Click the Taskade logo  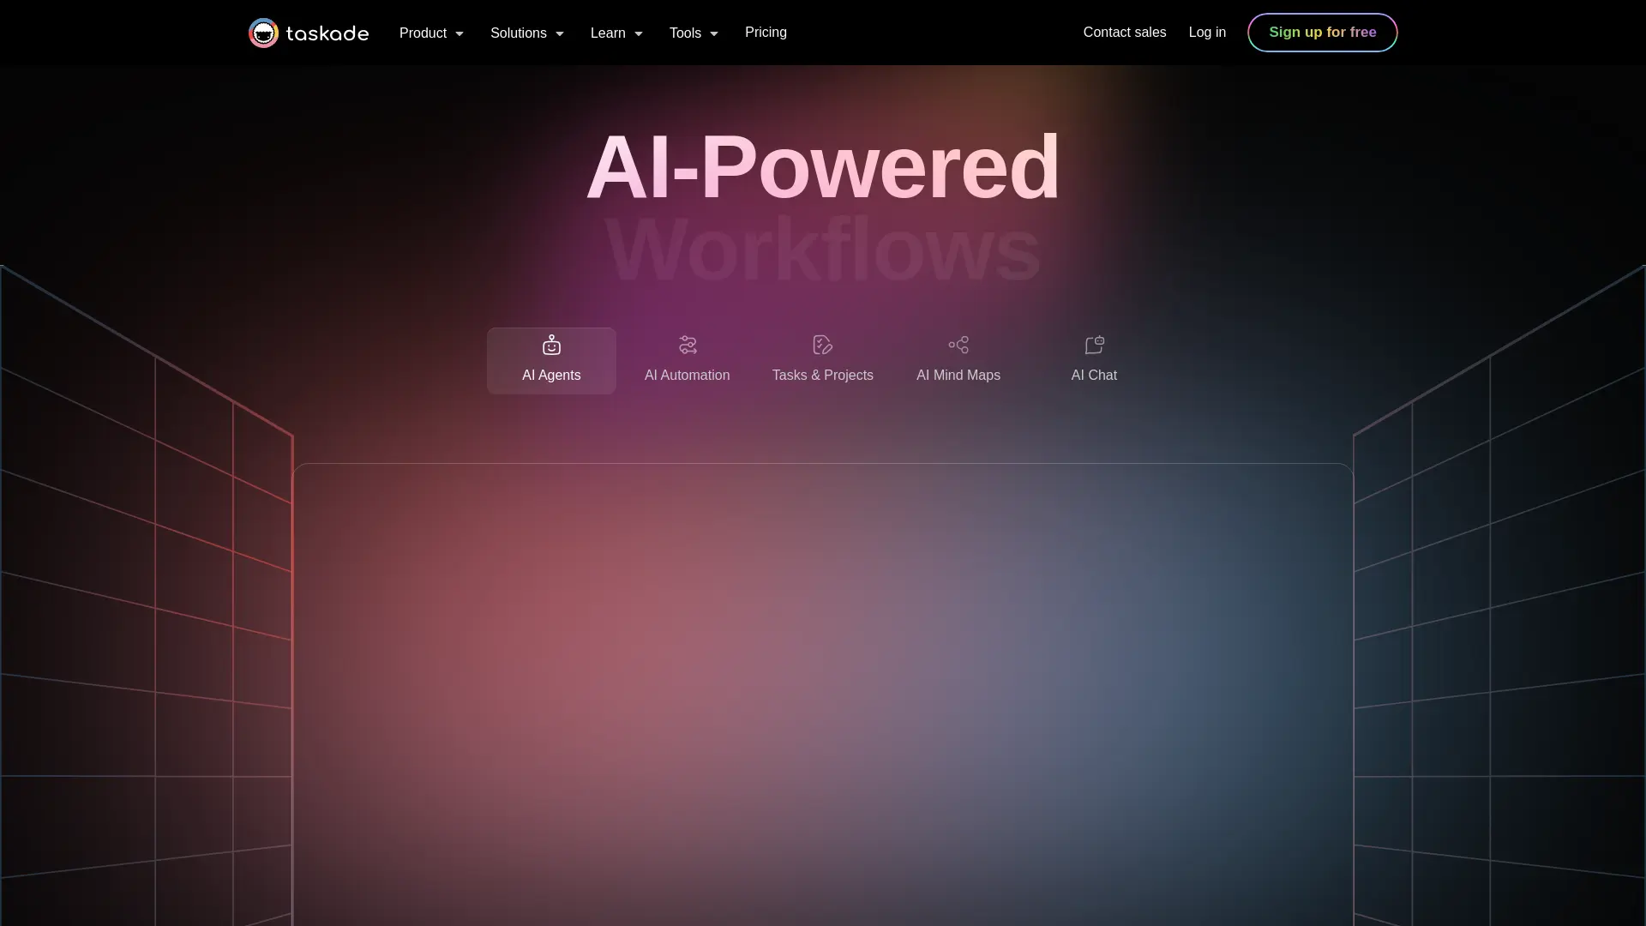tap(307, 33)
